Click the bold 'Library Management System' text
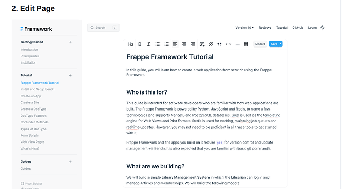 (x=186, y=177)
